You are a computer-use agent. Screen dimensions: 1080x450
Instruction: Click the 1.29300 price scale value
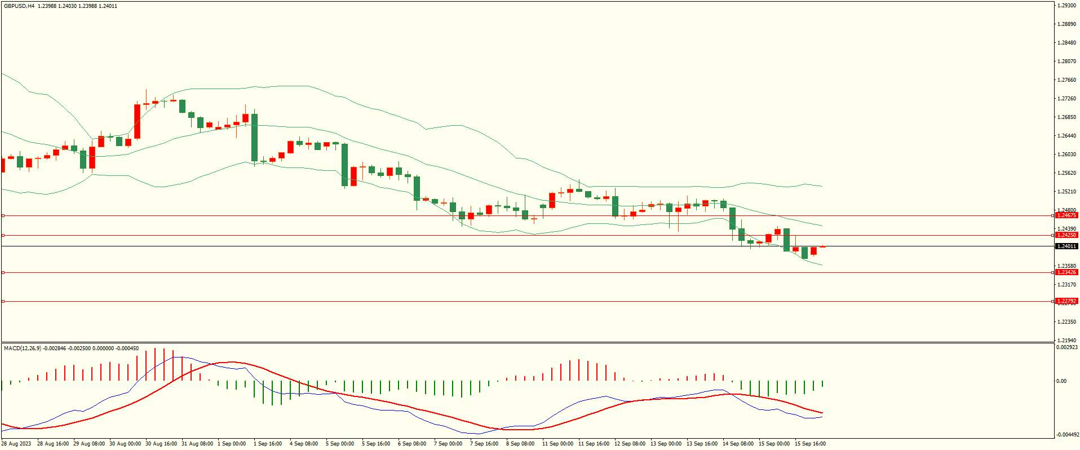[1066, 6]
